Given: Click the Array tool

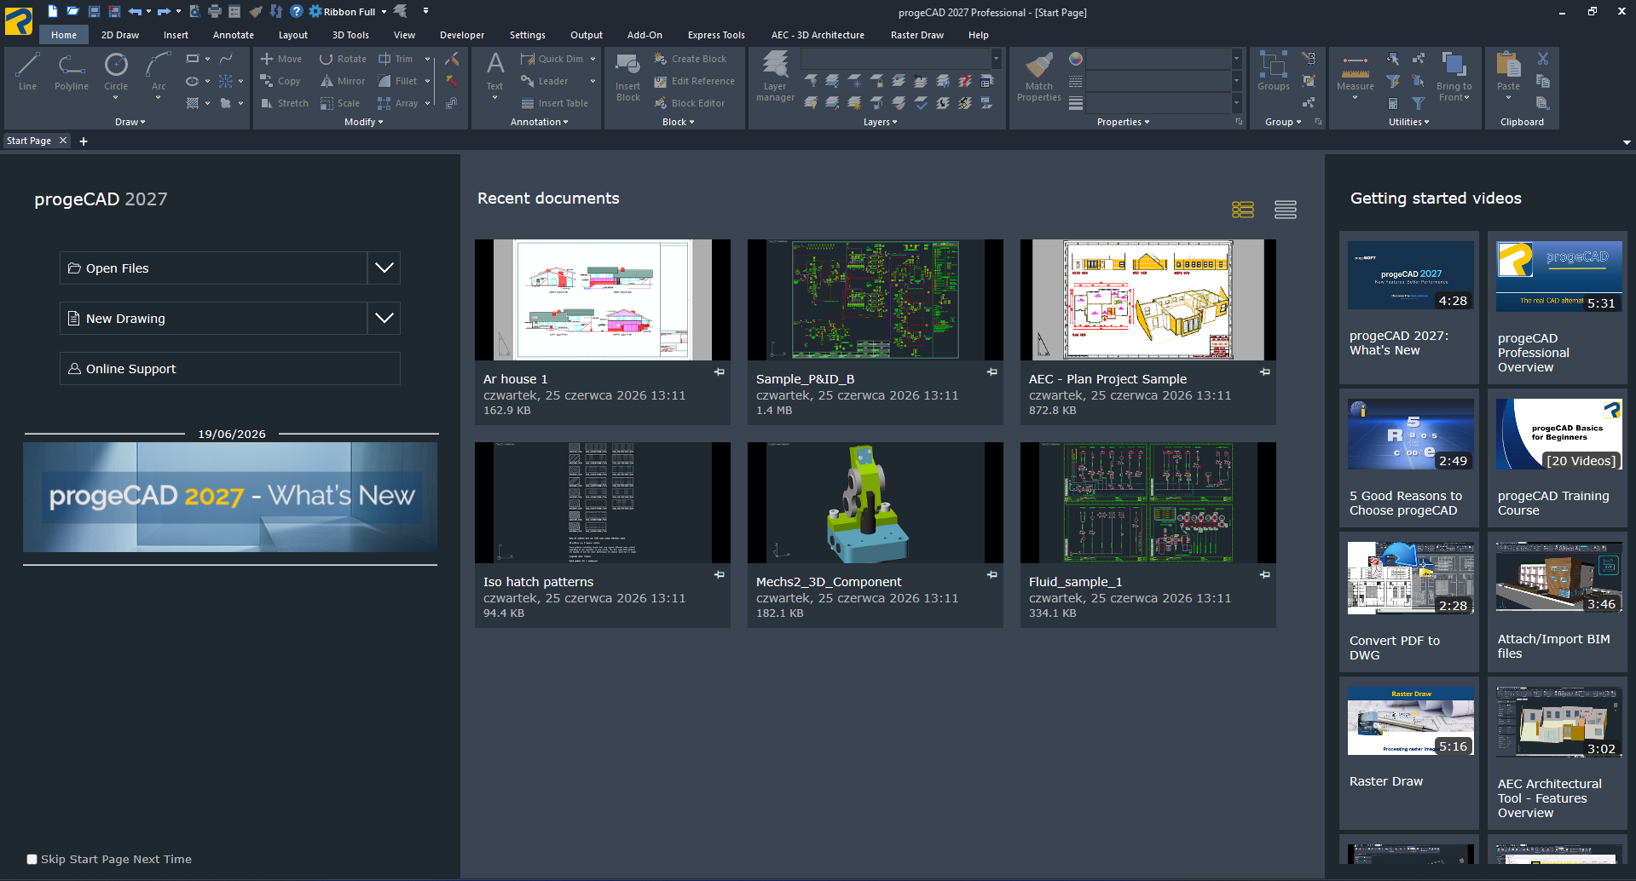Looking at the screenshot, I should [x=398, y=103].
